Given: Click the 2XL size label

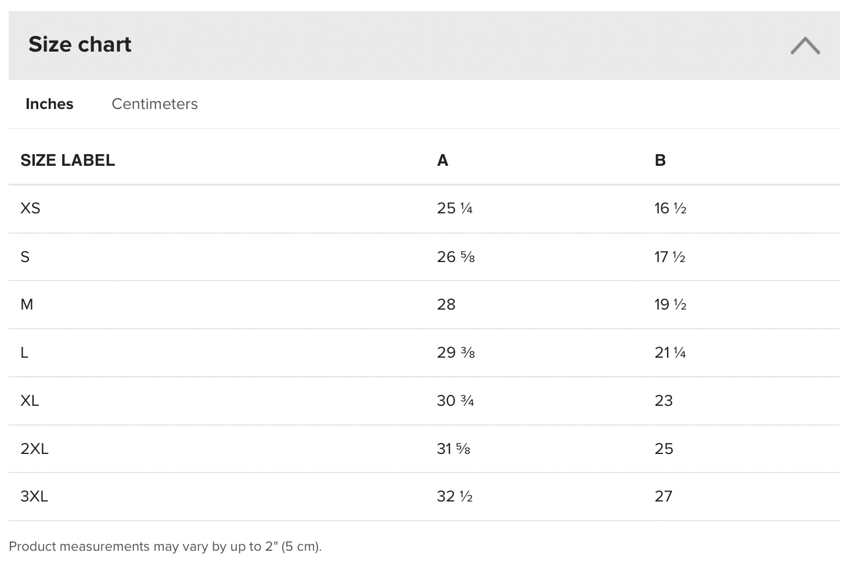Looking at the screenshot, I should [x=34, y=449].
